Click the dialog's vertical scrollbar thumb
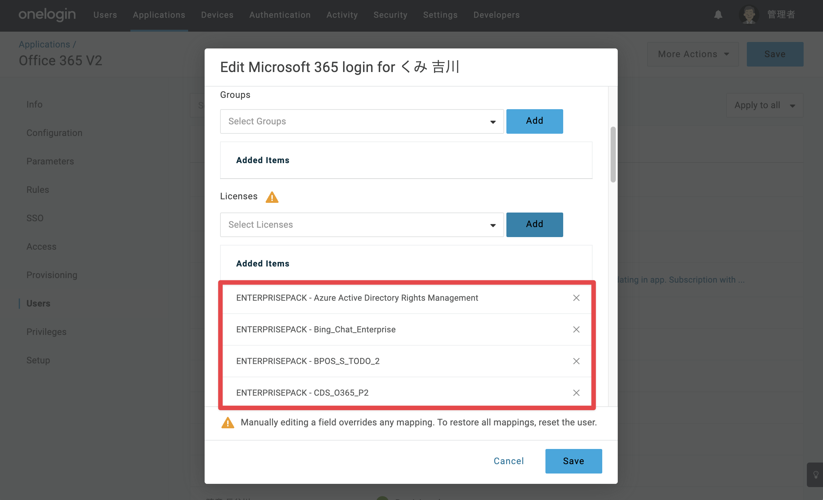823x500 pixels. click(613, 154)
